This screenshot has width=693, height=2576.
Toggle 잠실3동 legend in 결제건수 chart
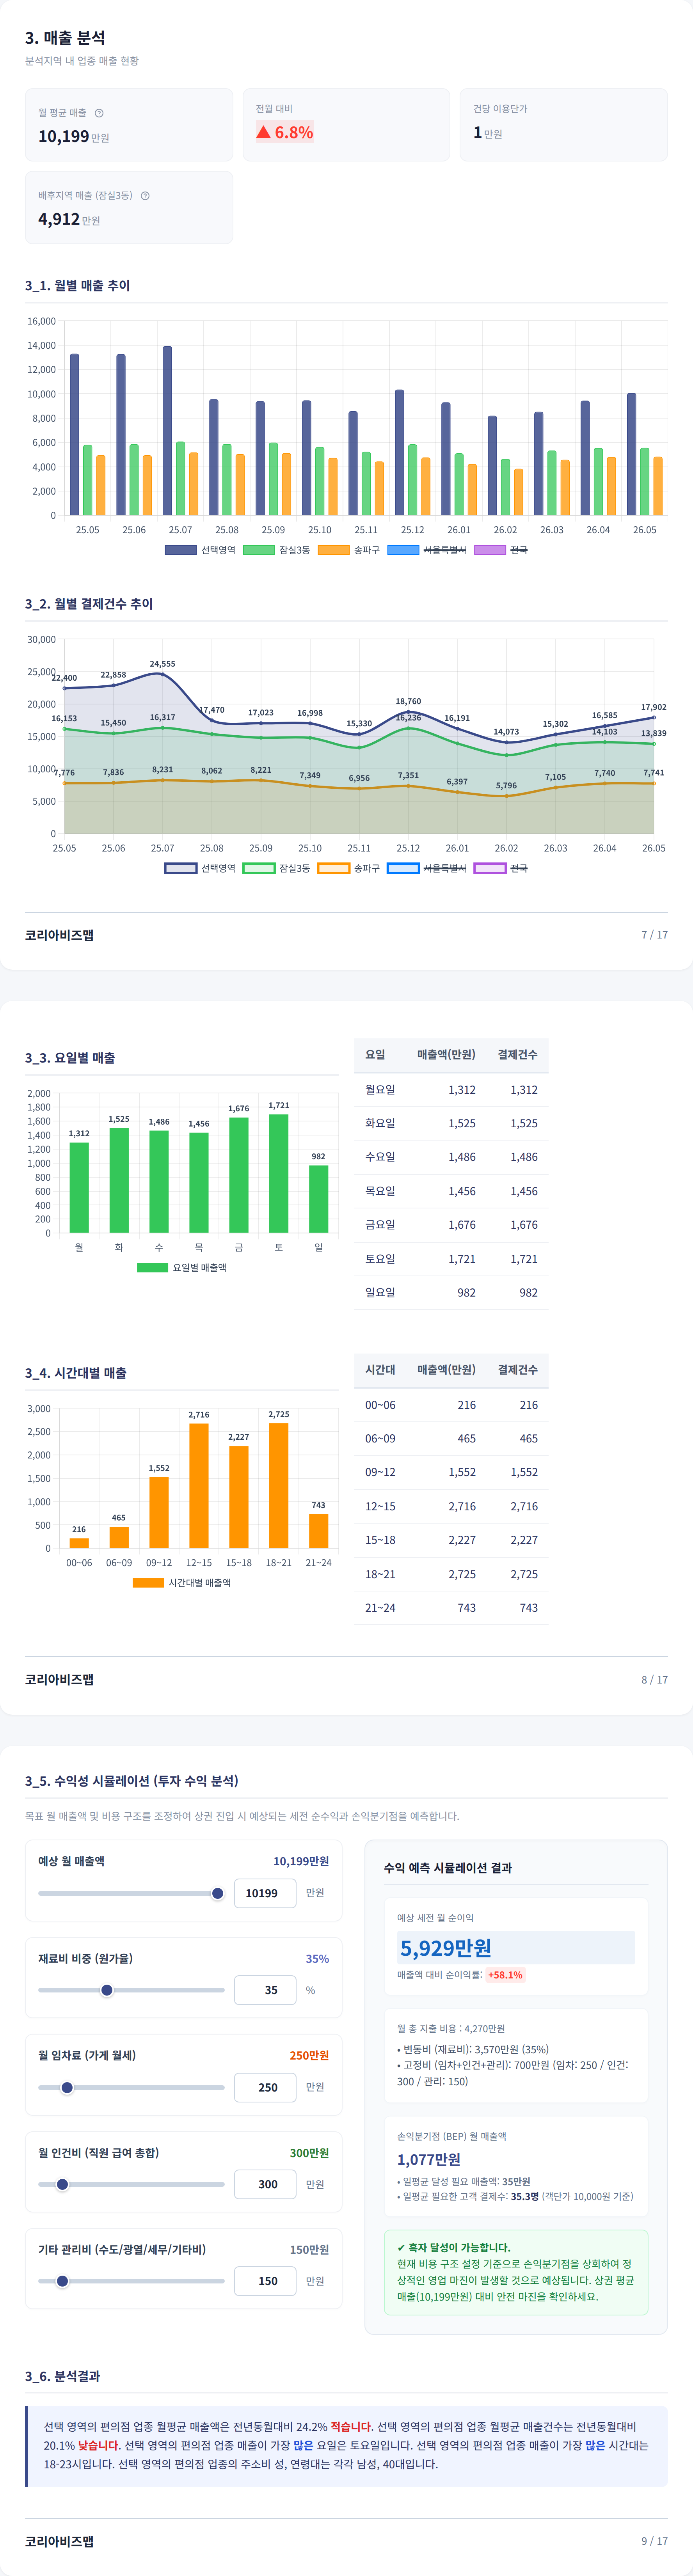pos(277,868)
